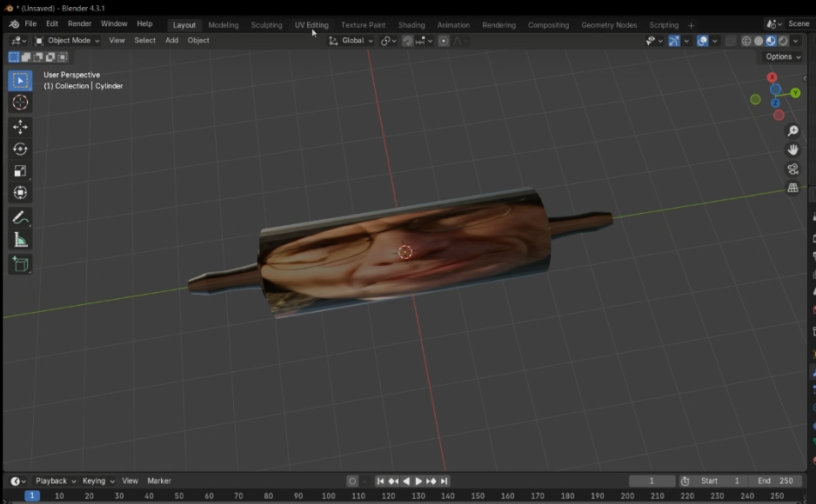Viewport: 816px width, 504px height.
Task: Click the Options button in viewport header
Action: (782, 57)
